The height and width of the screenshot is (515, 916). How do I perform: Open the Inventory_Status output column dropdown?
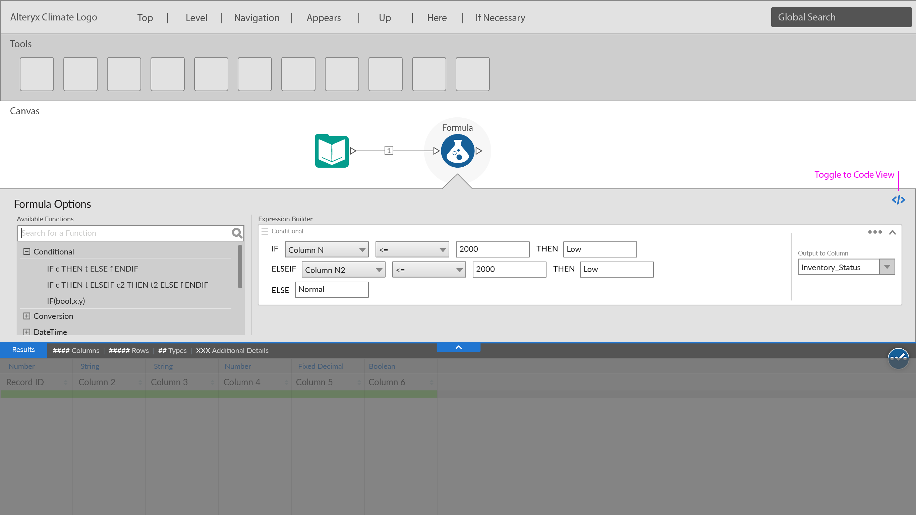[887, 267]
